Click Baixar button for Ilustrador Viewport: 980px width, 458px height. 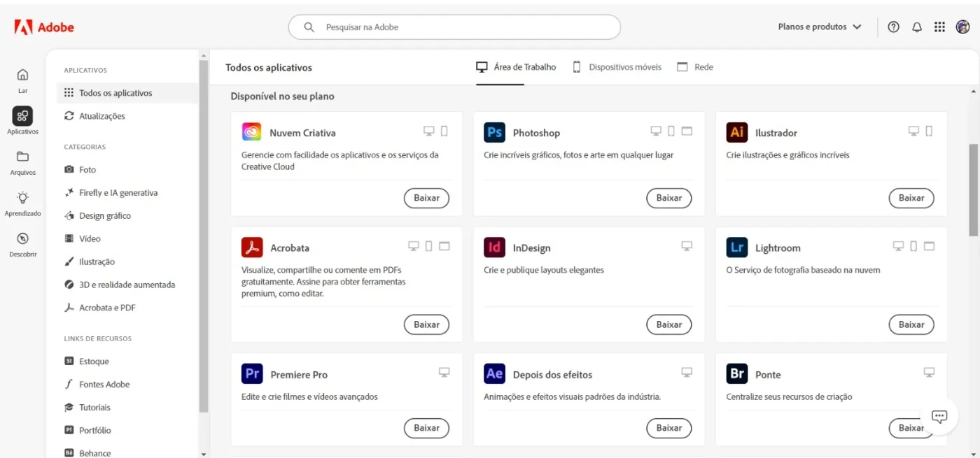(911, 198)
